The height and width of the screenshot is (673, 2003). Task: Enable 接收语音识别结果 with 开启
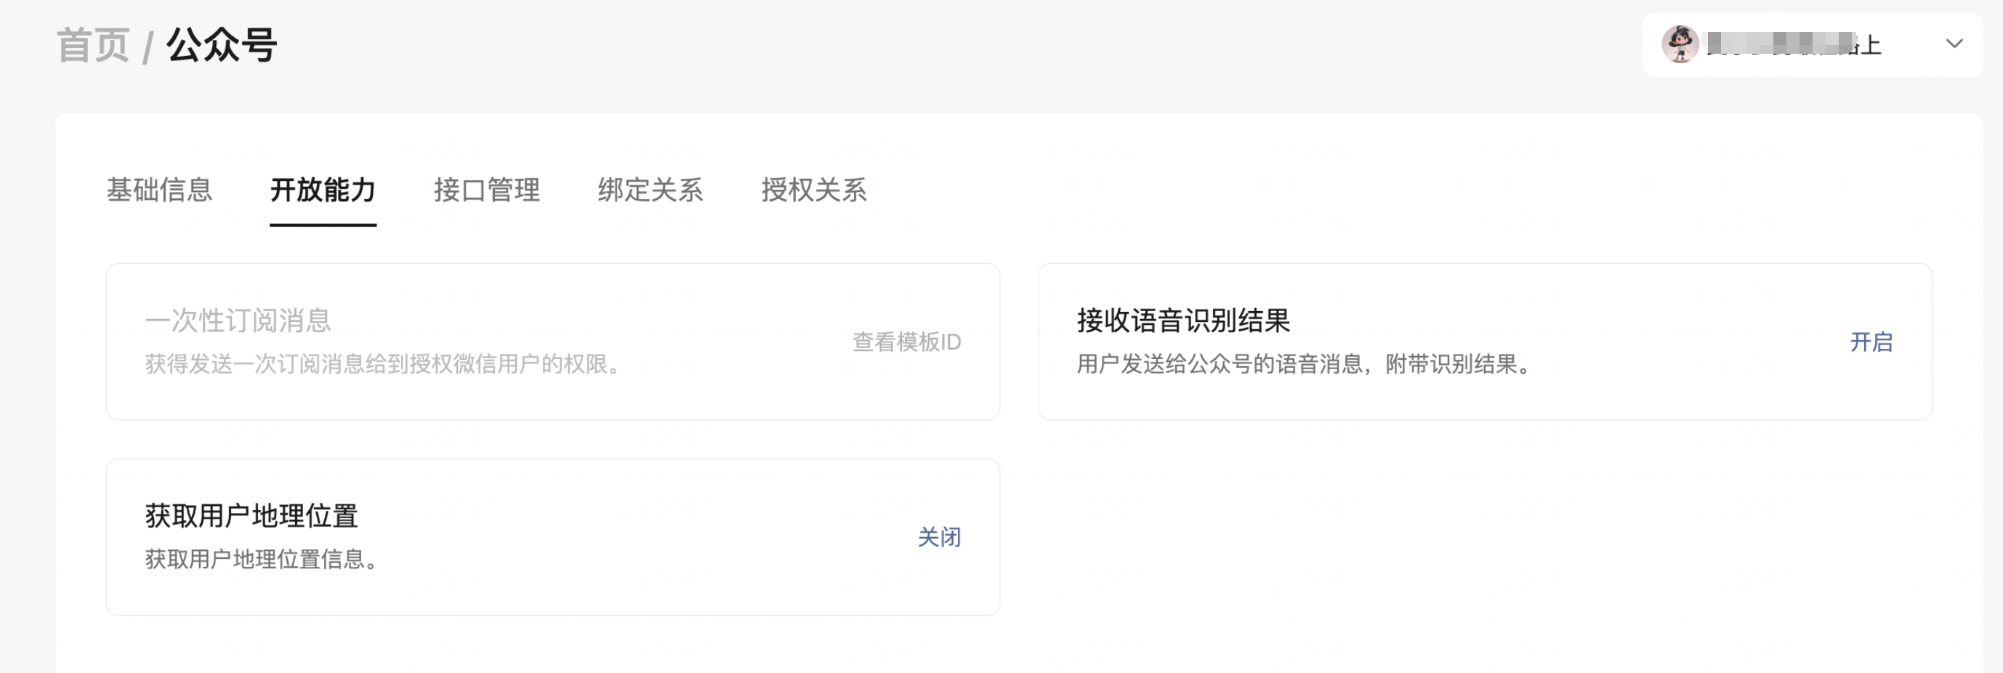coord(1871,342)
